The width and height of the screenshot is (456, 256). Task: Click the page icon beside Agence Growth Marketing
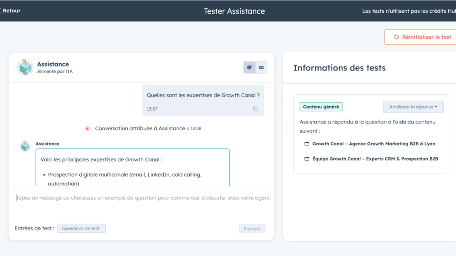[x=306, y=143]
